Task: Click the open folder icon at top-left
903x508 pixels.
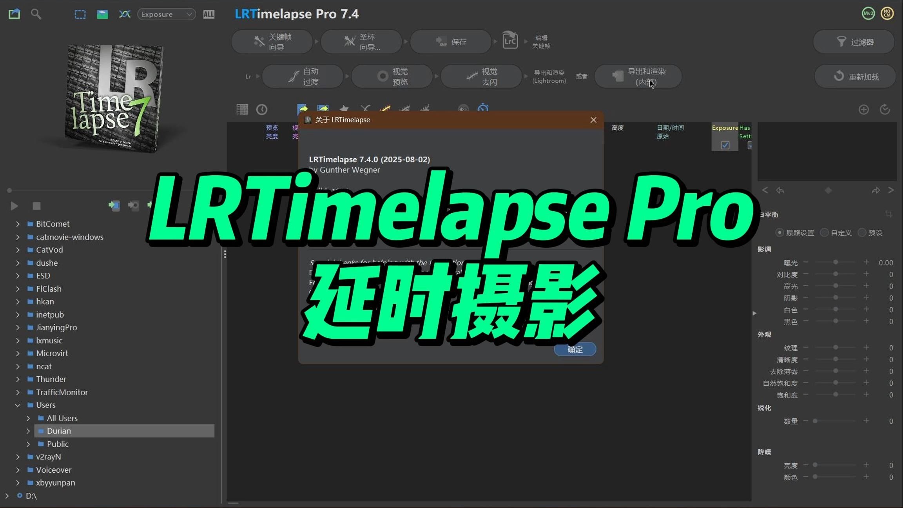Action: click(14, 14)
